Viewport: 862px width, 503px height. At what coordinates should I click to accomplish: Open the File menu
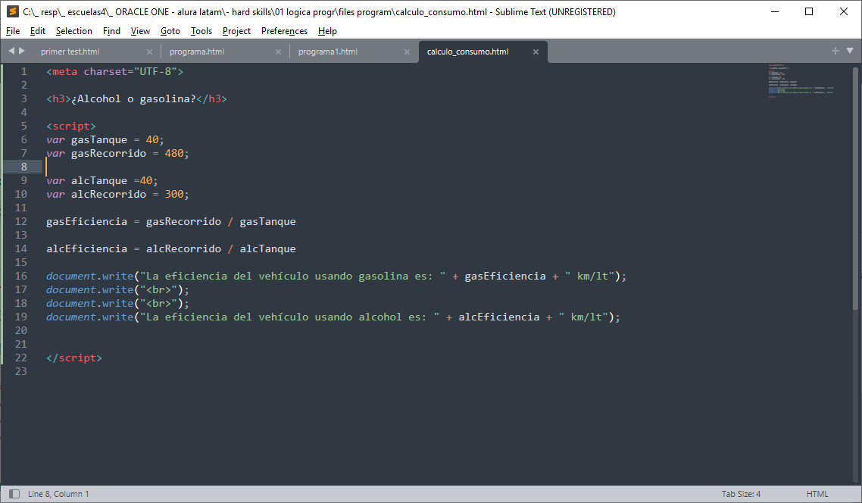pos(13,31)
